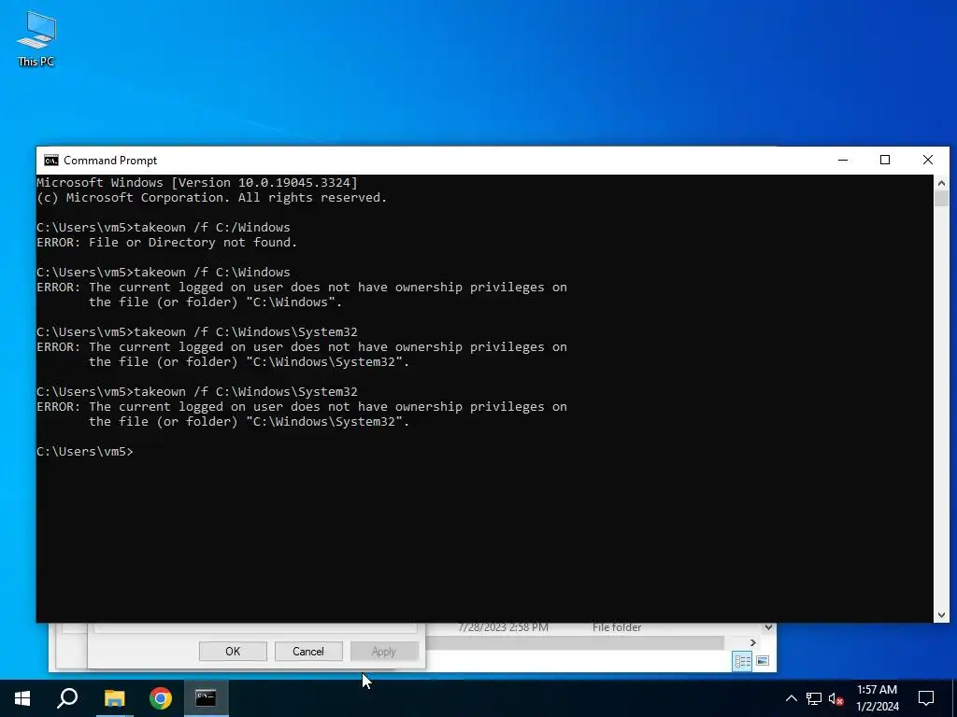Open This PC desktop icon
957x717 pixels.
36,38
